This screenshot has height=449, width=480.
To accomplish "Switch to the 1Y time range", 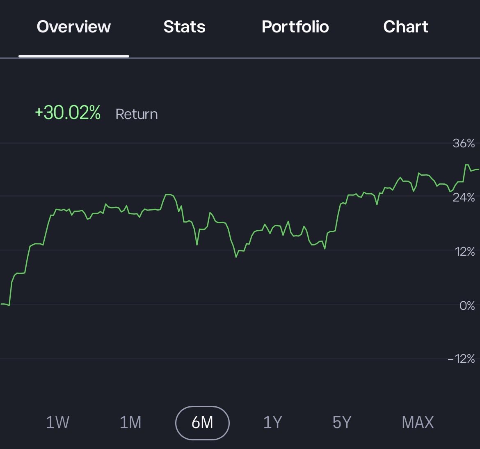I will (272, 422).
